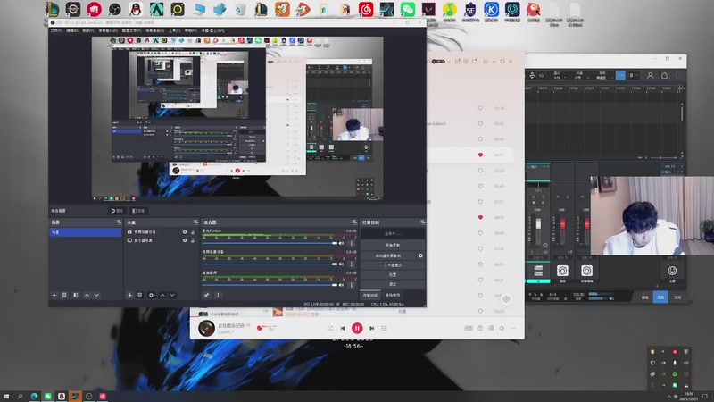Click Exit button in OBS Controls

[x=393, y=284]
